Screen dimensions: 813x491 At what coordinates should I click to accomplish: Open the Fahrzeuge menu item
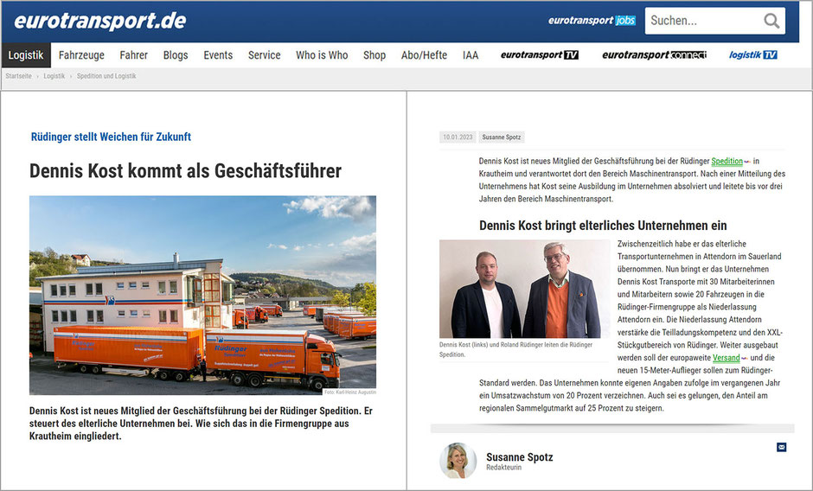coord(81,55)
